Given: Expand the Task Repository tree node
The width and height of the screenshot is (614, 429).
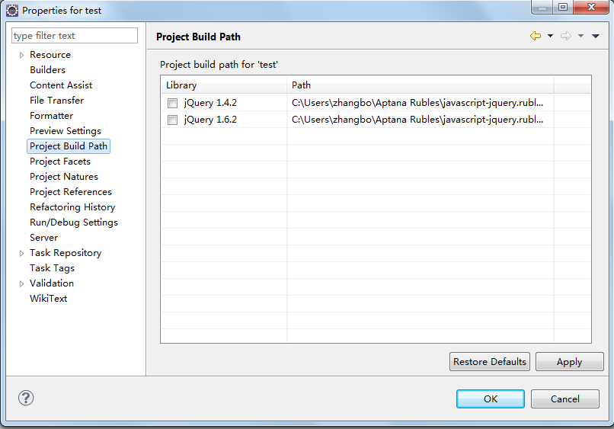Looking at the screenshot, I should pos(21,254).
